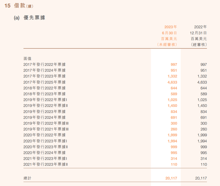Screen dimensions: 220x186
Task: Click row label '2017年發行2024年票據'
Action: (x=44, y=70)
